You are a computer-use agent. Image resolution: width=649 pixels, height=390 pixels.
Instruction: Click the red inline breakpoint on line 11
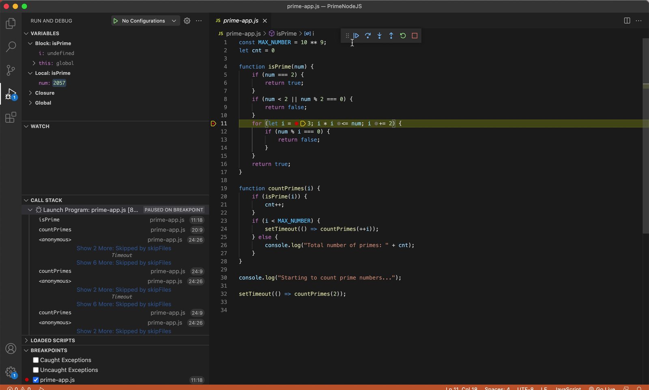click(297, 123)
